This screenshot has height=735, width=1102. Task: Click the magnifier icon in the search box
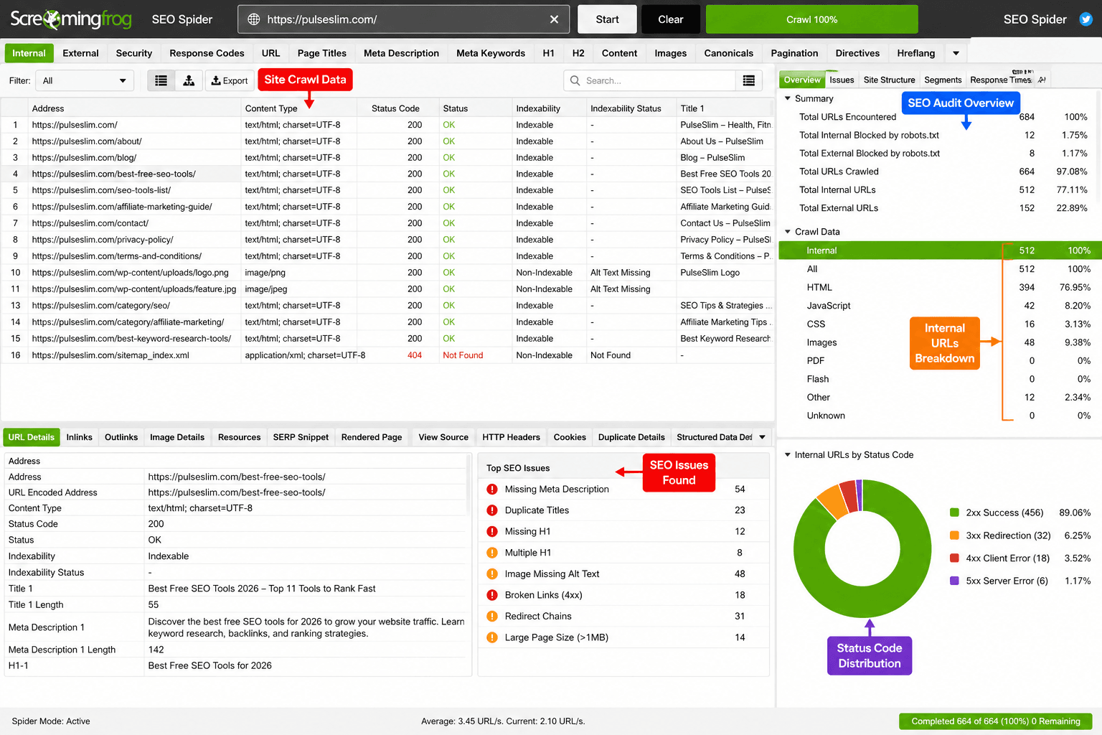pos(575,80)
